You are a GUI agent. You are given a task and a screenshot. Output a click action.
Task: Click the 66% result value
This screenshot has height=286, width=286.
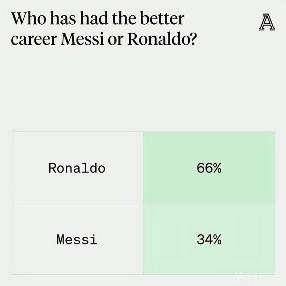tap(209, 168)
